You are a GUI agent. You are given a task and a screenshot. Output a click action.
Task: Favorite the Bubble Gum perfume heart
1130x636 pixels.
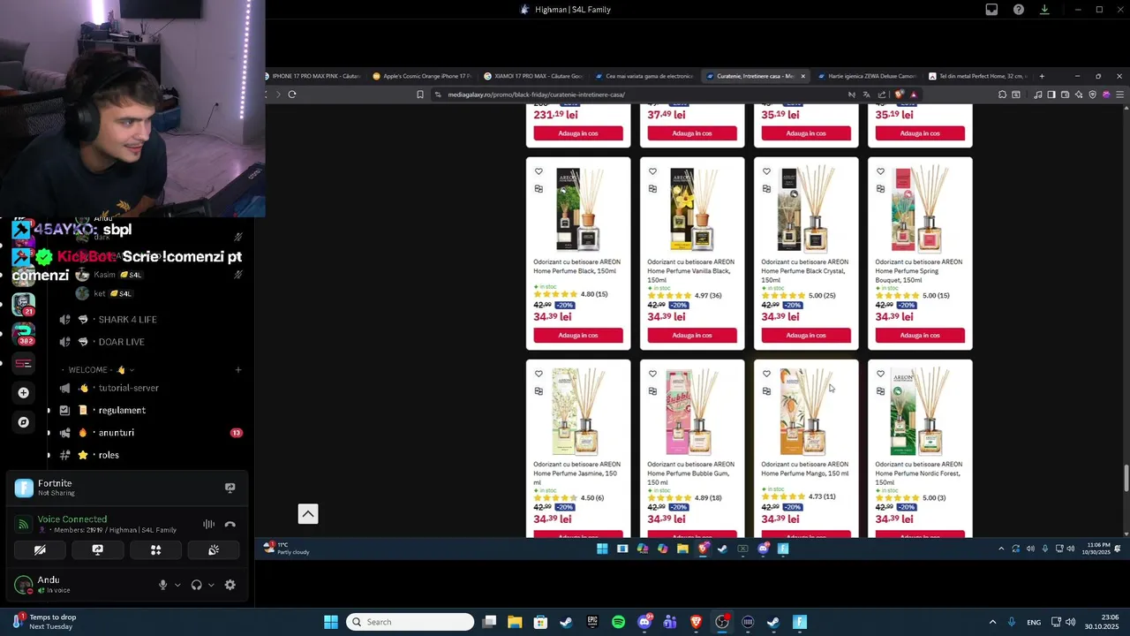pyautogui.click(x=652, y=374)
